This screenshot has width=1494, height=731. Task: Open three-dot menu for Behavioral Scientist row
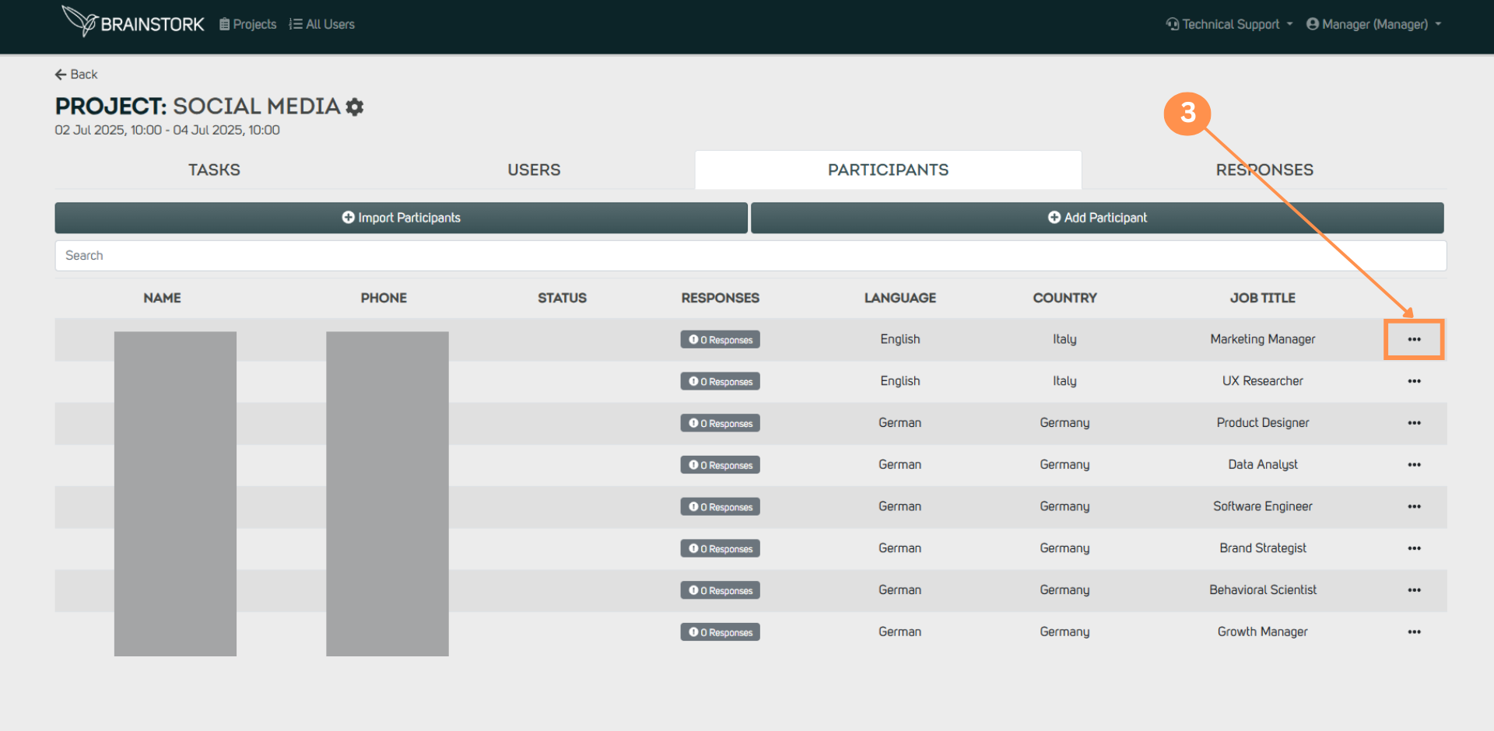pos(1414,590)
